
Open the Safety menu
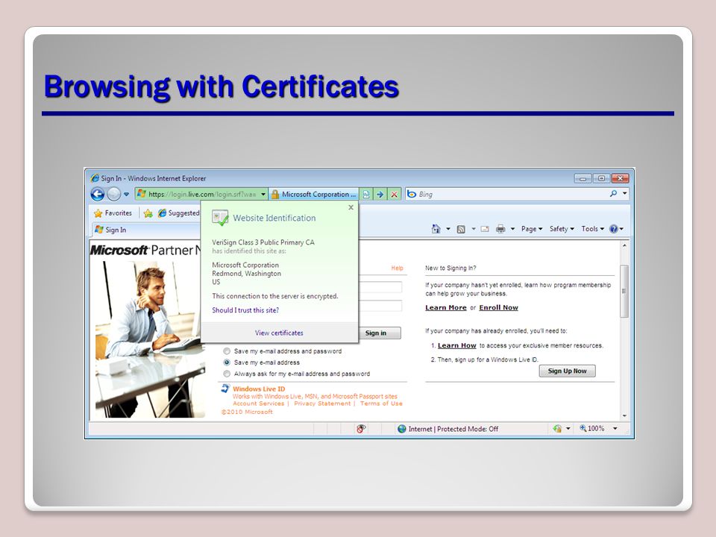point(562,229)
